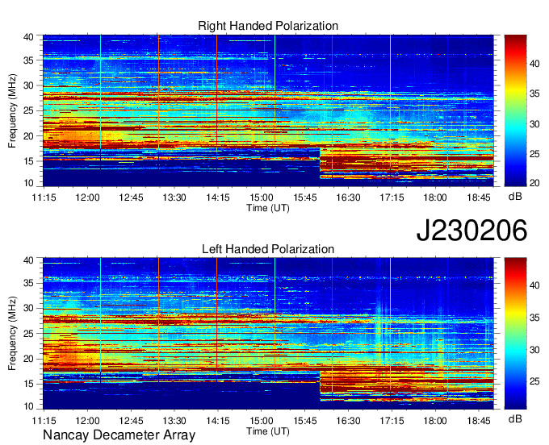The image size is (549, 445).
Task: Click inside the Right Handed Polarization spectrogram
Action: pyautogui.click(x=268, y=110)
